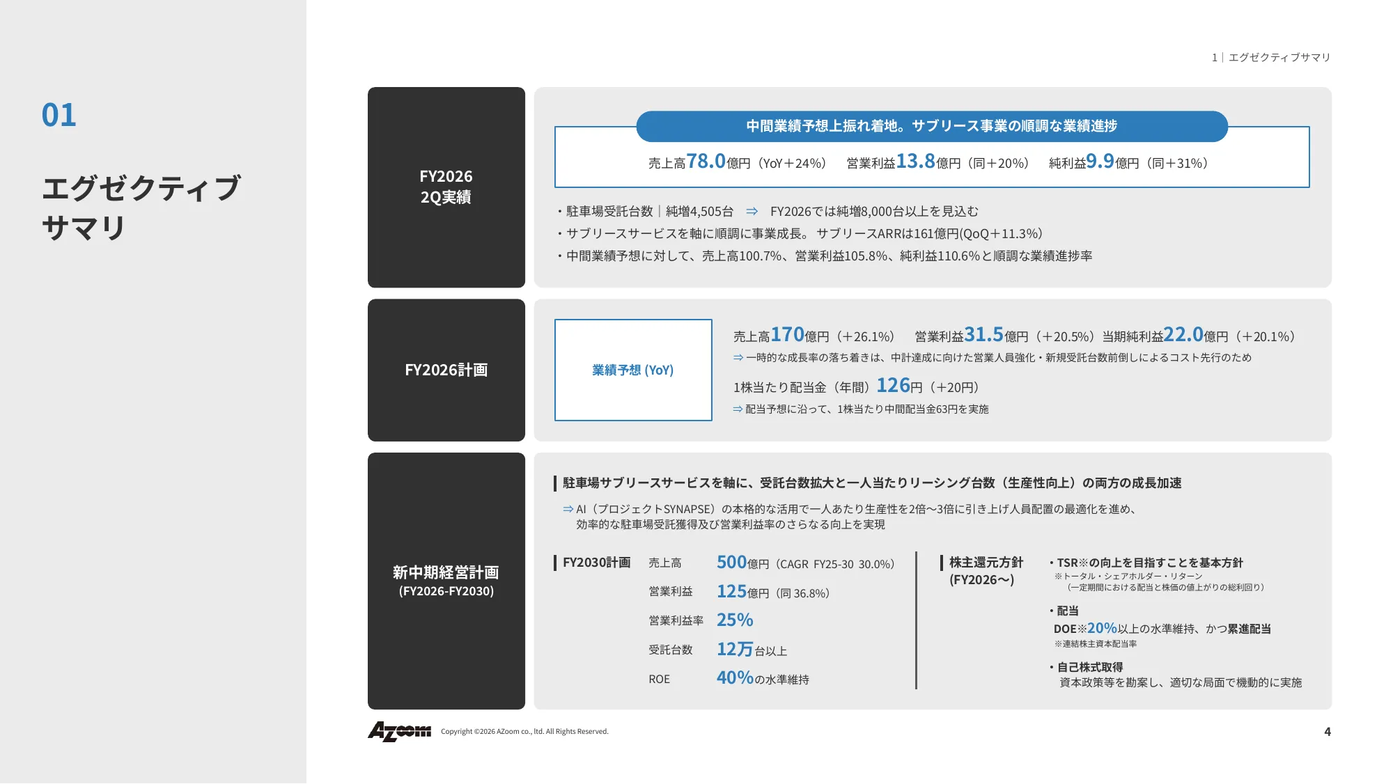
Task: Click the blue banner '中間業績予想上振れ着地。サブリース事業の順調な業績進捗'
Action: tap(932, 126)
